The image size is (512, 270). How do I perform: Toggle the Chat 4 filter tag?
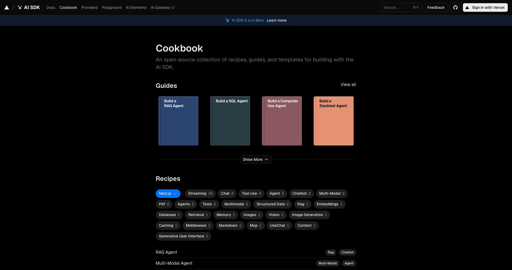[x=227, y=194]
